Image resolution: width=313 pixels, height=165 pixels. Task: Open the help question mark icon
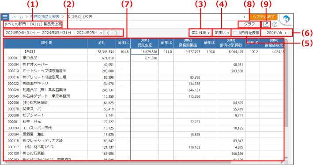pyautogui.click(x=275, y=24)
